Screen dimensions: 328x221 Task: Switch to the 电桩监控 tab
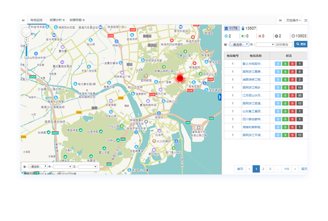(x=37, y=20)
